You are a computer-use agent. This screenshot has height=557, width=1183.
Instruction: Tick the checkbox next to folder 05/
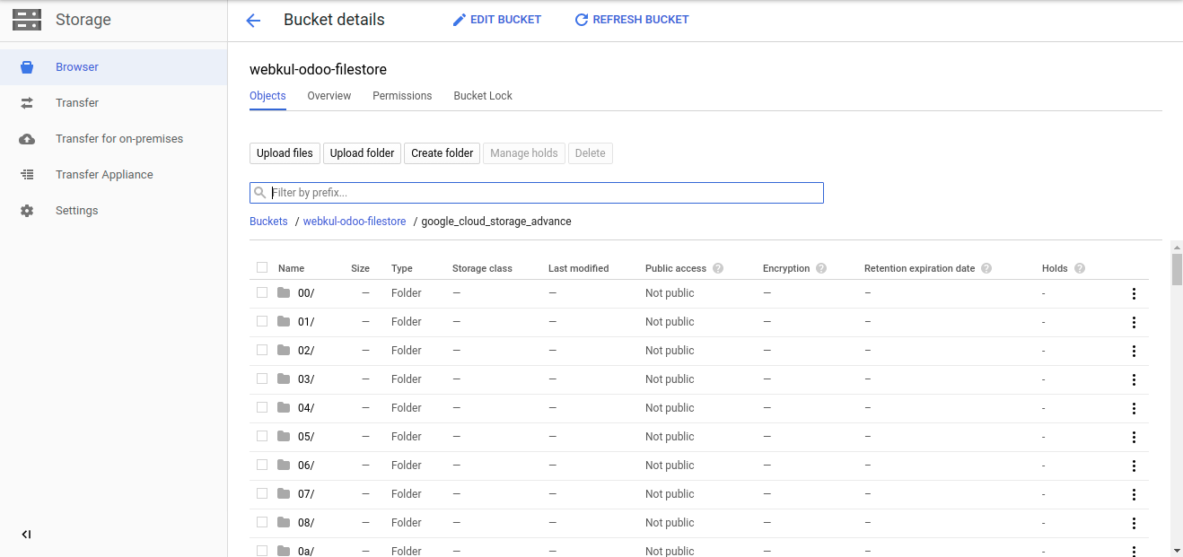[x=261, y=436]
